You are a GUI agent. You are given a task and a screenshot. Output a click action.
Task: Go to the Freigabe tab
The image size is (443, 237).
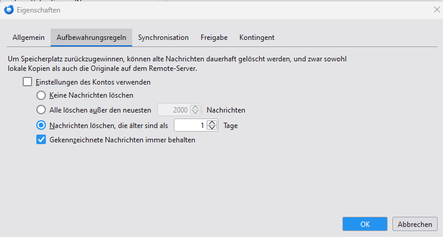tap(214, 38)
